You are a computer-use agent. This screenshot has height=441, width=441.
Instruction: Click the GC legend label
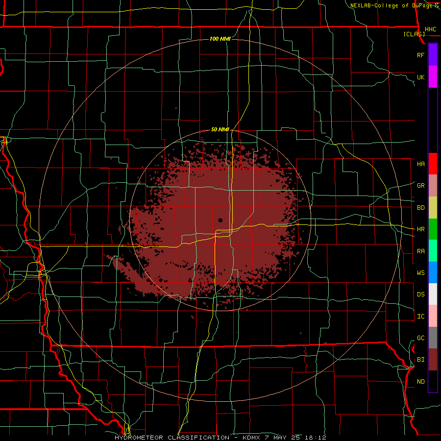click(x=421, y=338)
